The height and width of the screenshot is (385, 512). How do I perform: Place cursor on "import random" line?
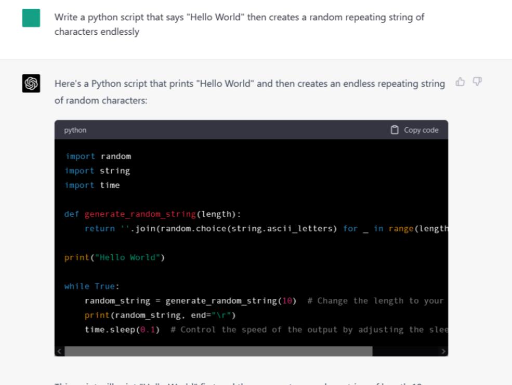point(98,156)
